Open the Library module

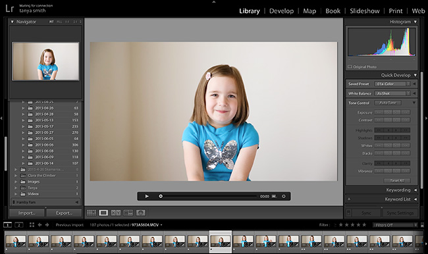[250, 11]
